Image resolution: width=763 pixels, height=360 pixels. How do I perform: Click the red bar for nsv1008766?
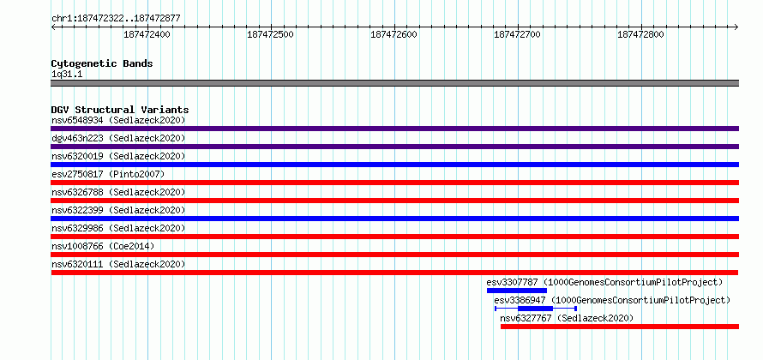[394, 255]
